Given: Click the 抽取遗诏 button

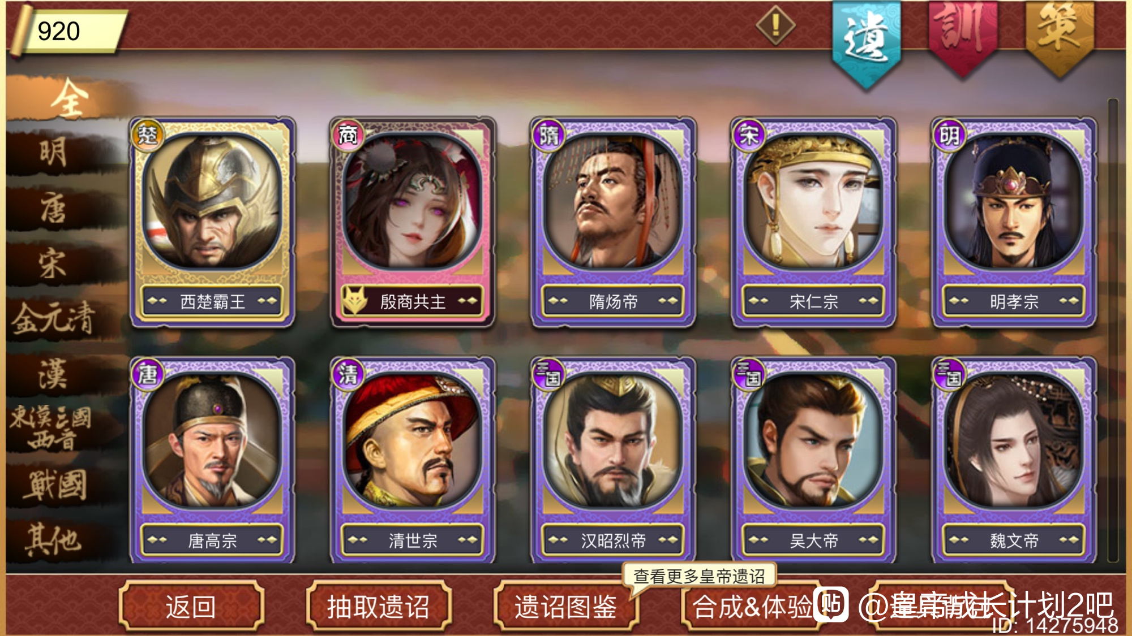Looking at the screenshot, I should click(x=378, y=607).
